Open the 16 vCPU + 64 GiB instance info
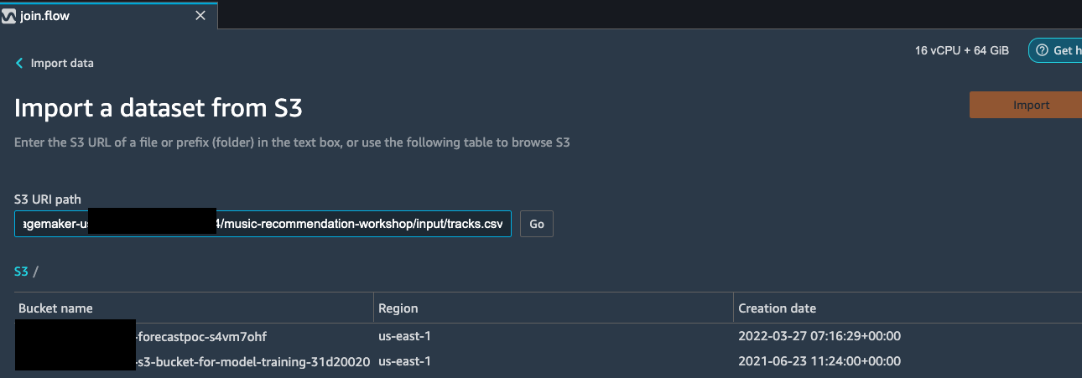Screen dimensions: 1082x378 coord(962,50)
